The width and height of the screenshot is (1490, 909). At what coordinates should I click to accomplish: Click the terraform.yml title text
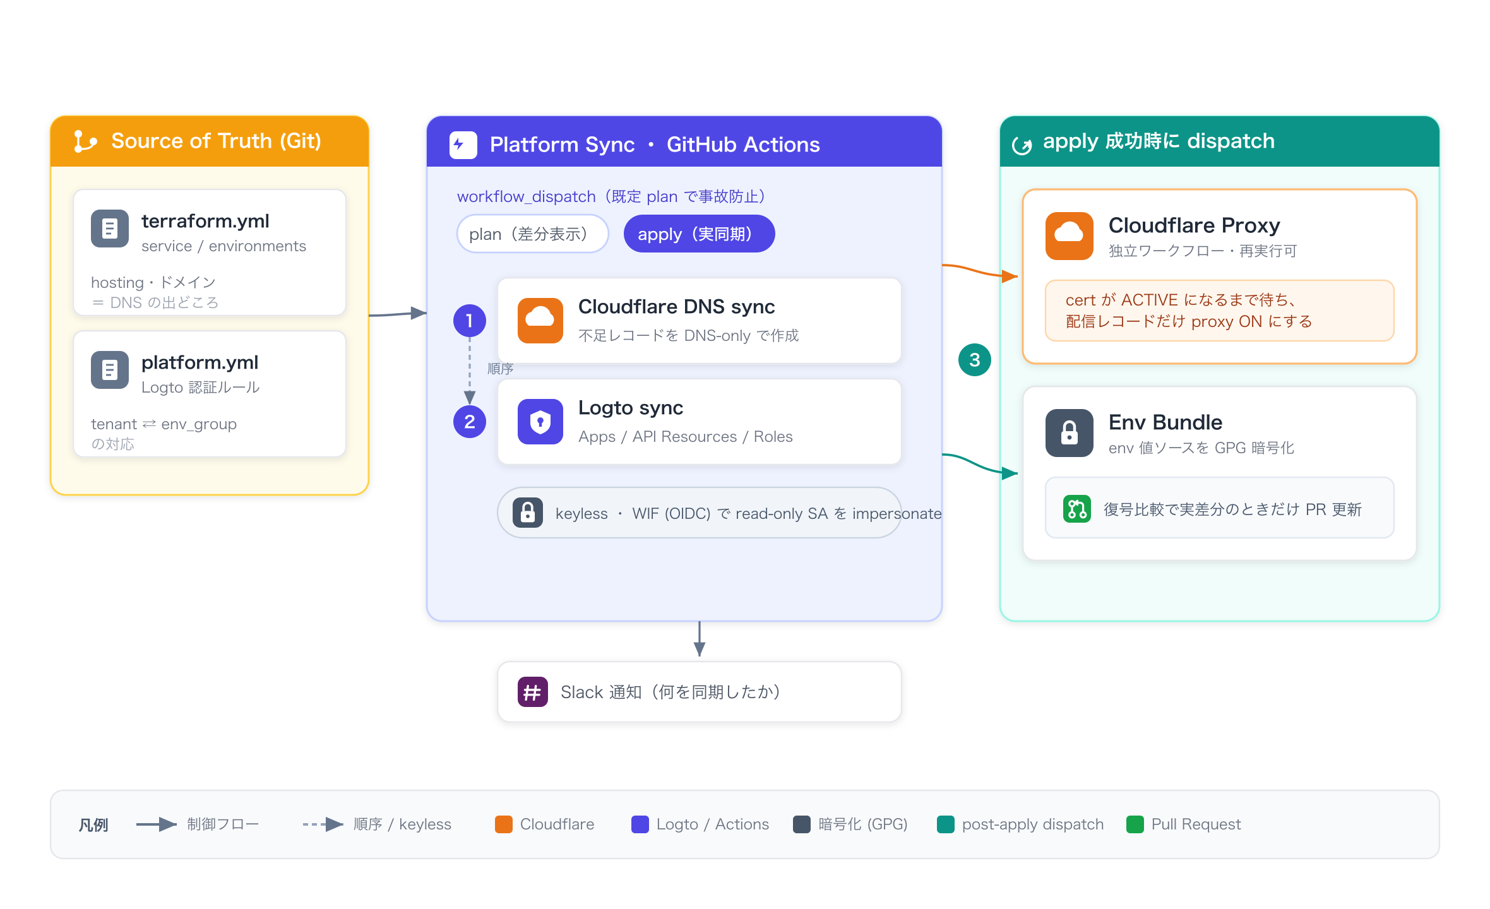tap(205, 221)
